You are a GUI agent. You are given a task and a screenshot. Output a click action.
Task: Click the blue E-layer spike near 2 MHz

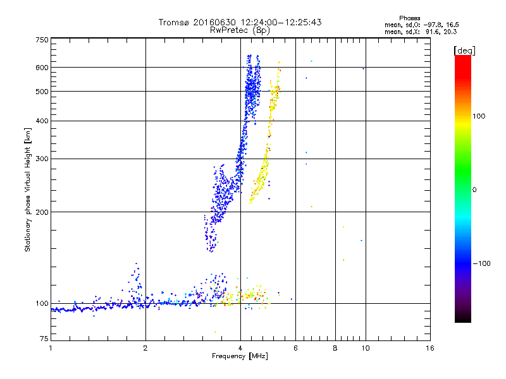click(x=137, y=284)
